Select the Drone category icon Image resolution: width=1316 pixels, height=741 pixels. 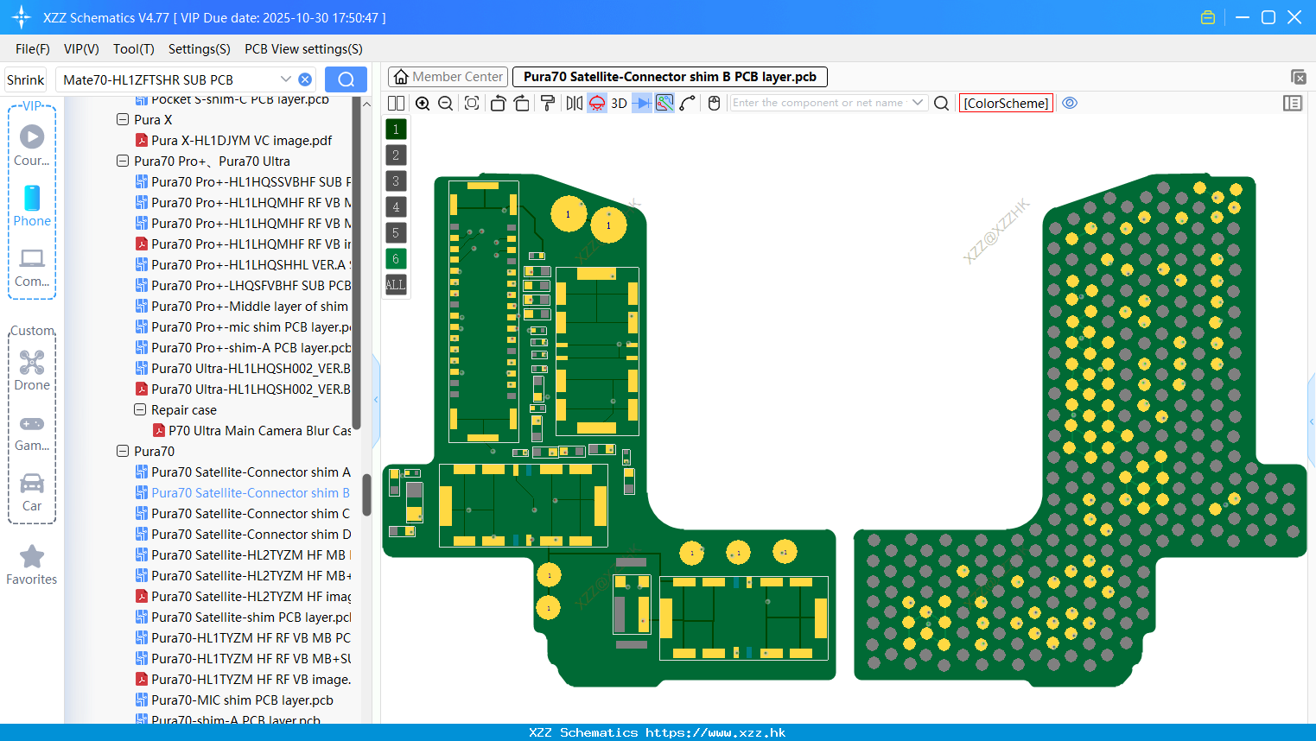(32, 370)
